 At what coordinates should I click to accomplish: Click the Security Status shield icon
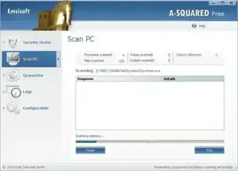[x=13, y=42]
